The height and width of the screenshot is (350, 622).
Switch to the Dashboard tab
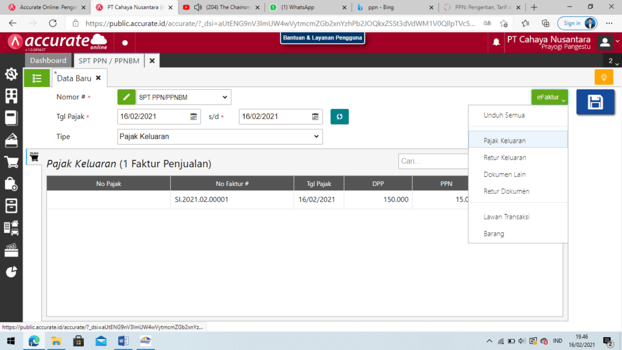point(48,61)
